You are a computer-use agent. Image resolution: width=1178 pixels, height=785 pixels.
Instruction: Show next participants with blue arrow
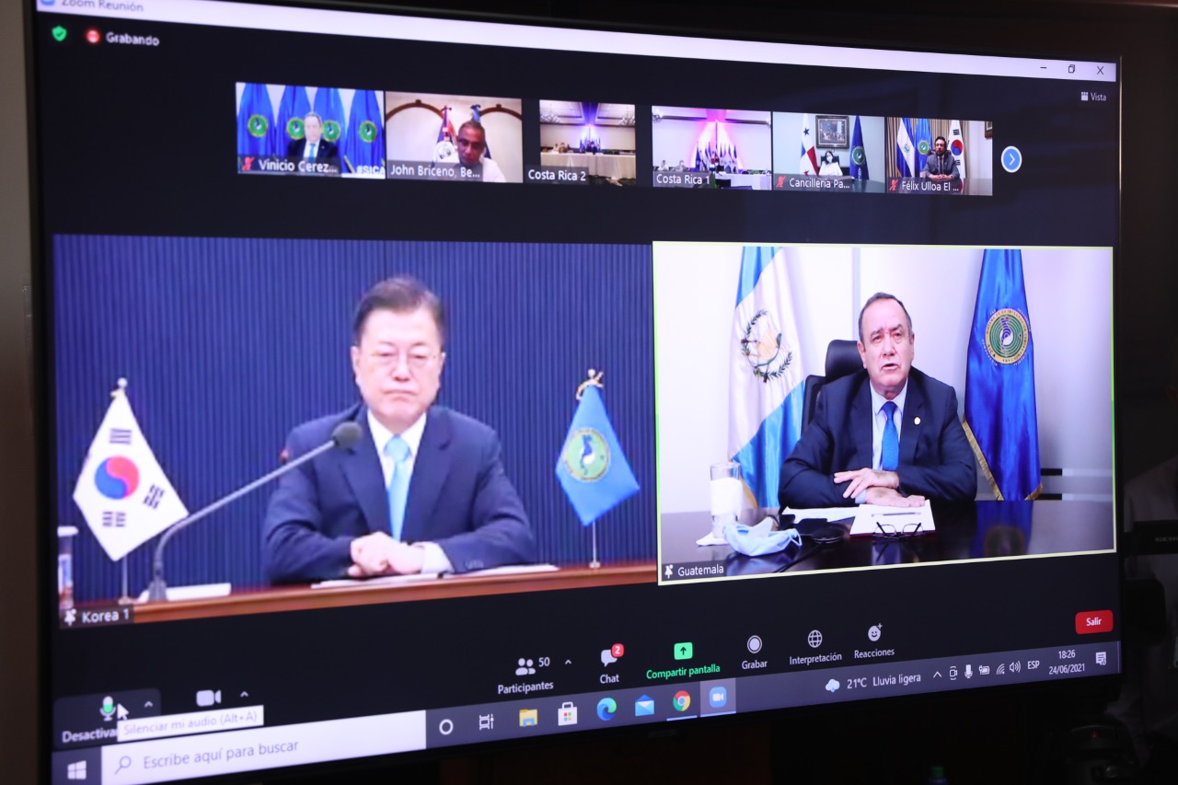click(x=1011, y=160)
